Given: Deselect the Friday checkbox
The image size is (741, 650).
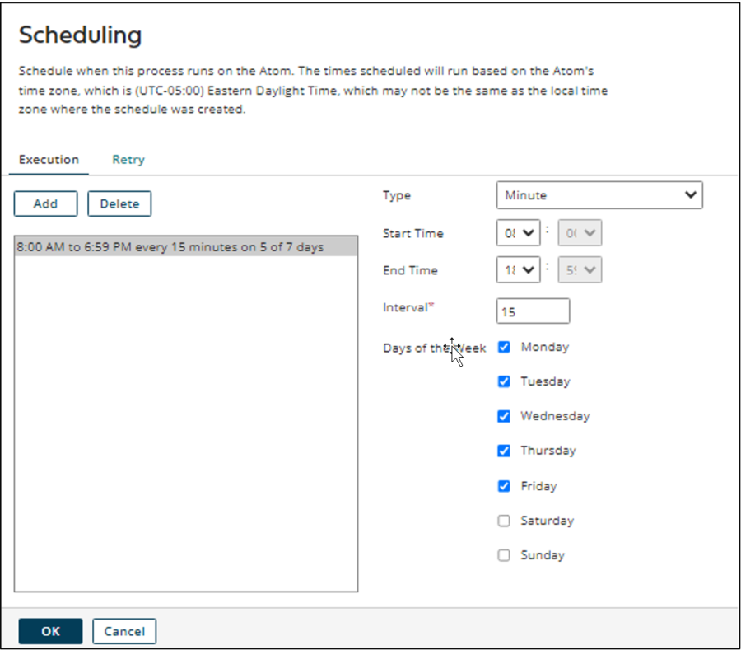Looking at the screenshot, I should tap(504, 486).
